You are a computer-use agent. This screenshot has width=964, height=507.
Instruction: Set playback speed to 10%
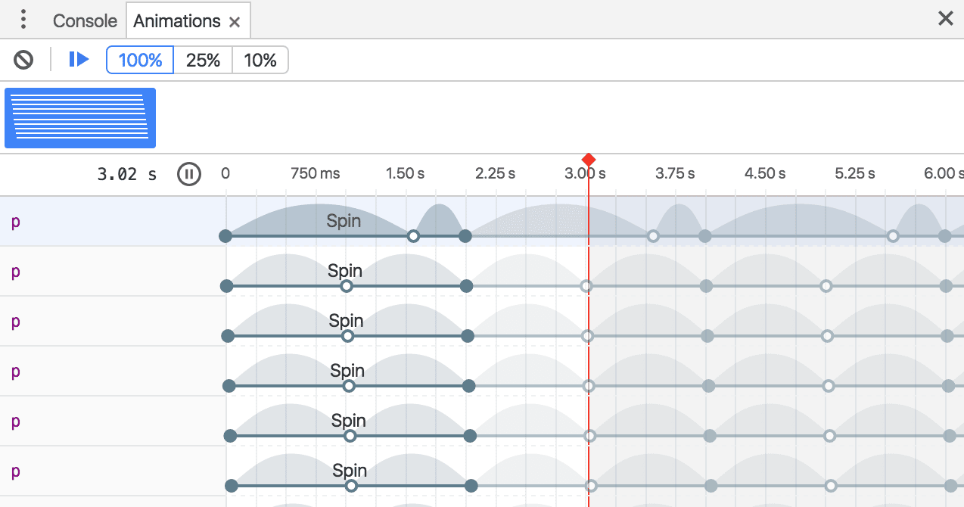[260, 60]
